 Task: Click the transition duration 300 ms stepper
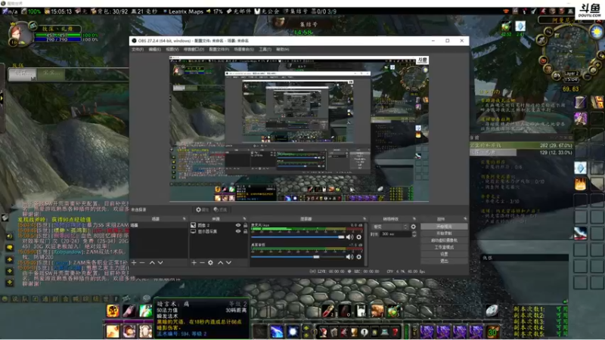coord(414,234)
